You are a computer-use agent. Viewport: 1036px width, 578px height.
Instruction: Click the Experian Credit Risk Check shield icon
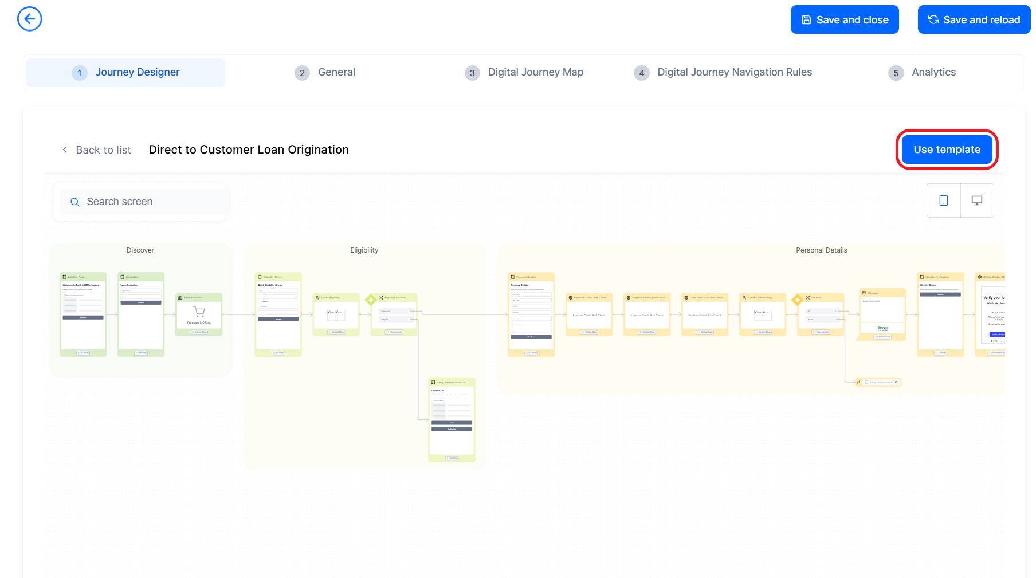(570, 298)
